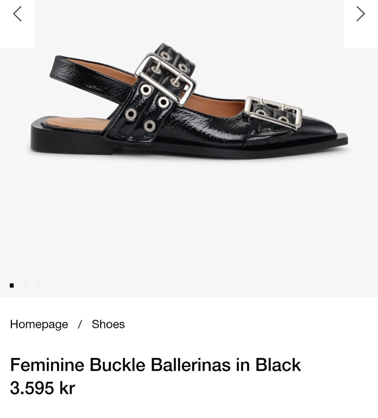Click the empty gray area below the shoe
The height and width of the screenshot is (418, 378).
(189, 221)
